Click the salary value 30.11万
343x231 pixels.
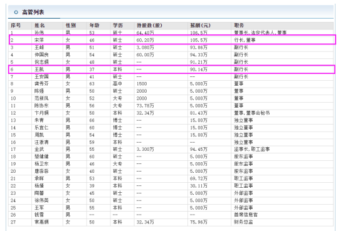[x=199, y=186]
